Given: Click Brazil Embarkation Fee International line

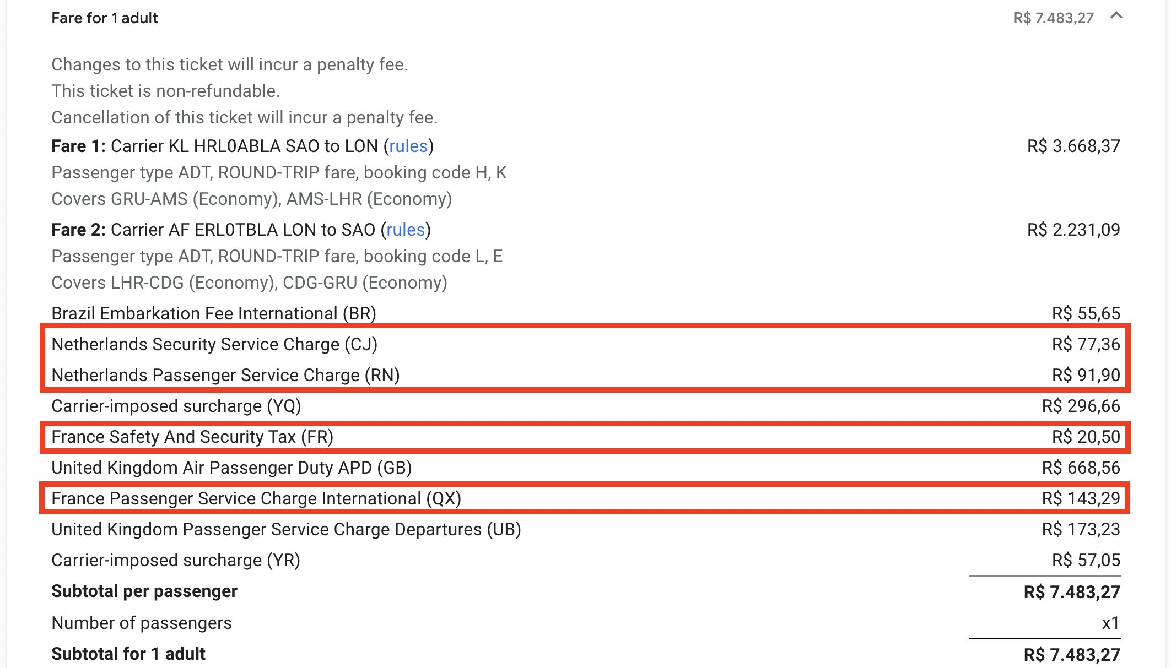Looking at the screenshot, I should coord(586,313).
